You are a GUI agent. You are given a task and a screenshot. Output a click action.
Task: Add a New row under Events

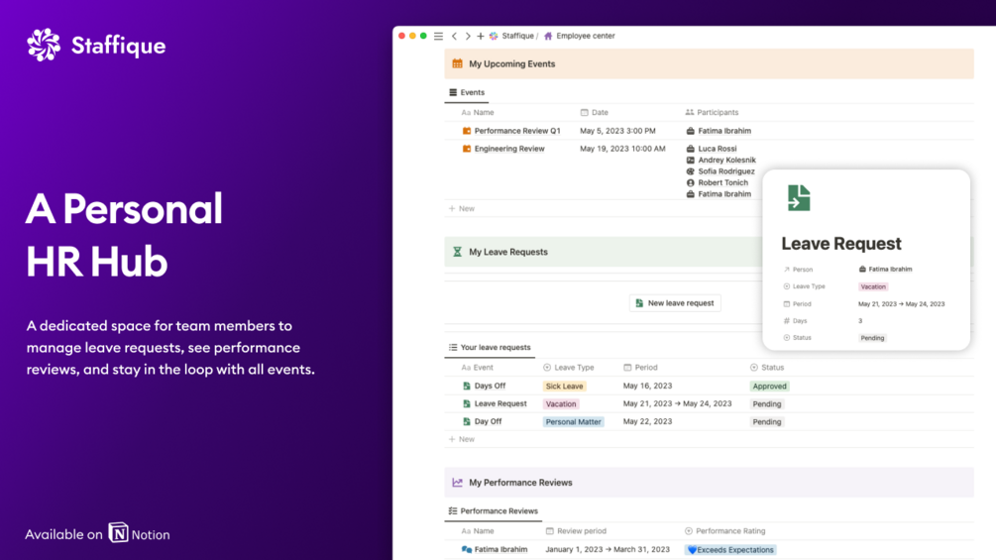pyautogui.click(x=462, y=208)
